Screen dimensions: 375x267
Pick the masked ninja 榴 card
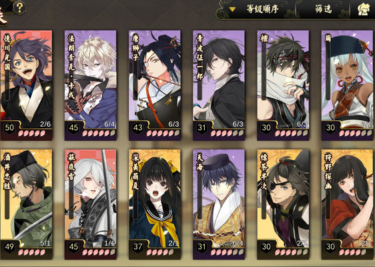pos(283,85)
